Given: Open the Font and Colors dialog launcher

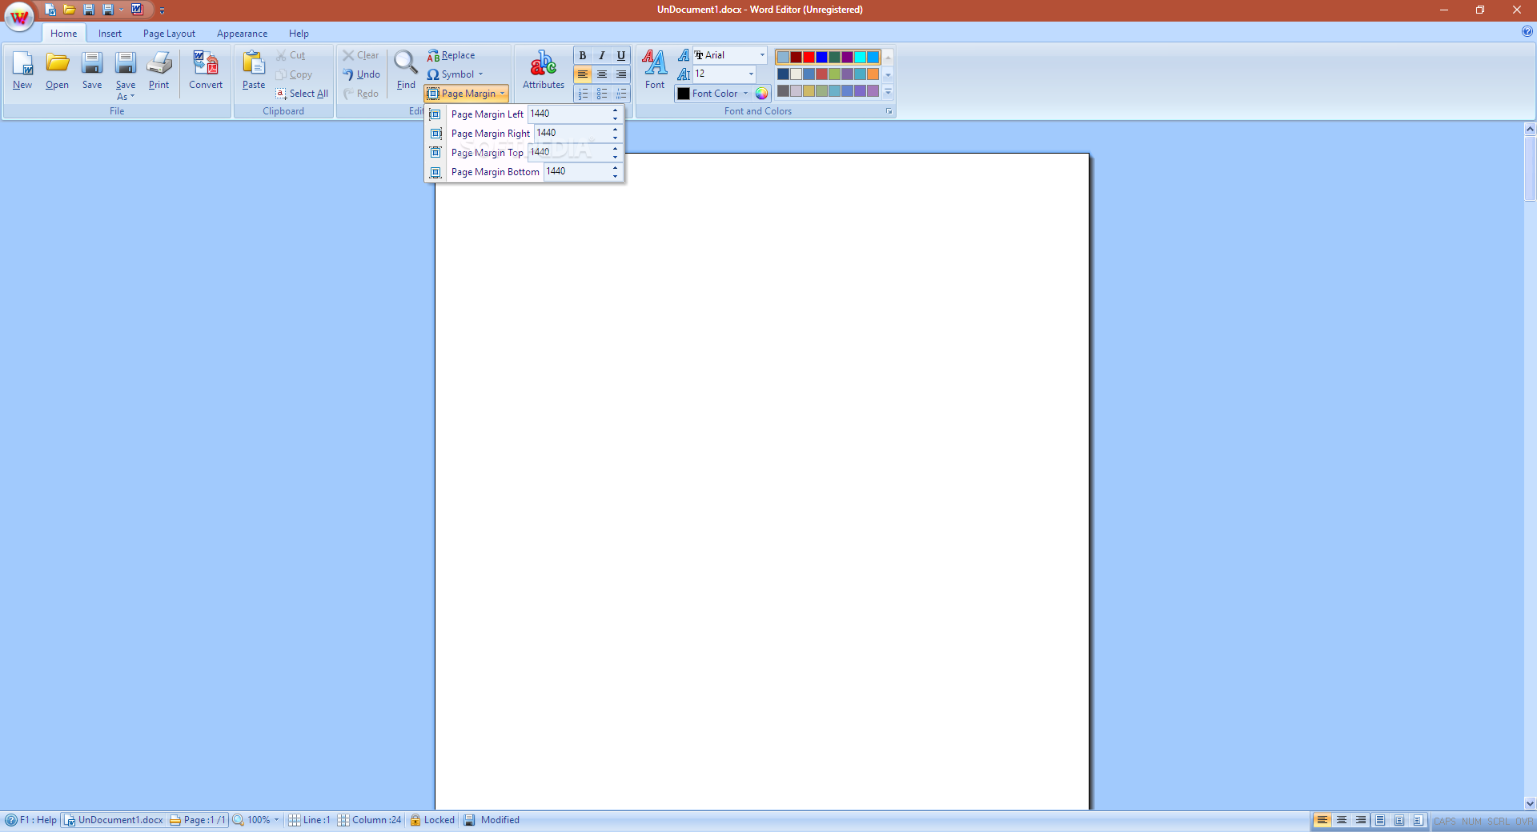Looking at the screenshot, I should click(x=889, y=111).
